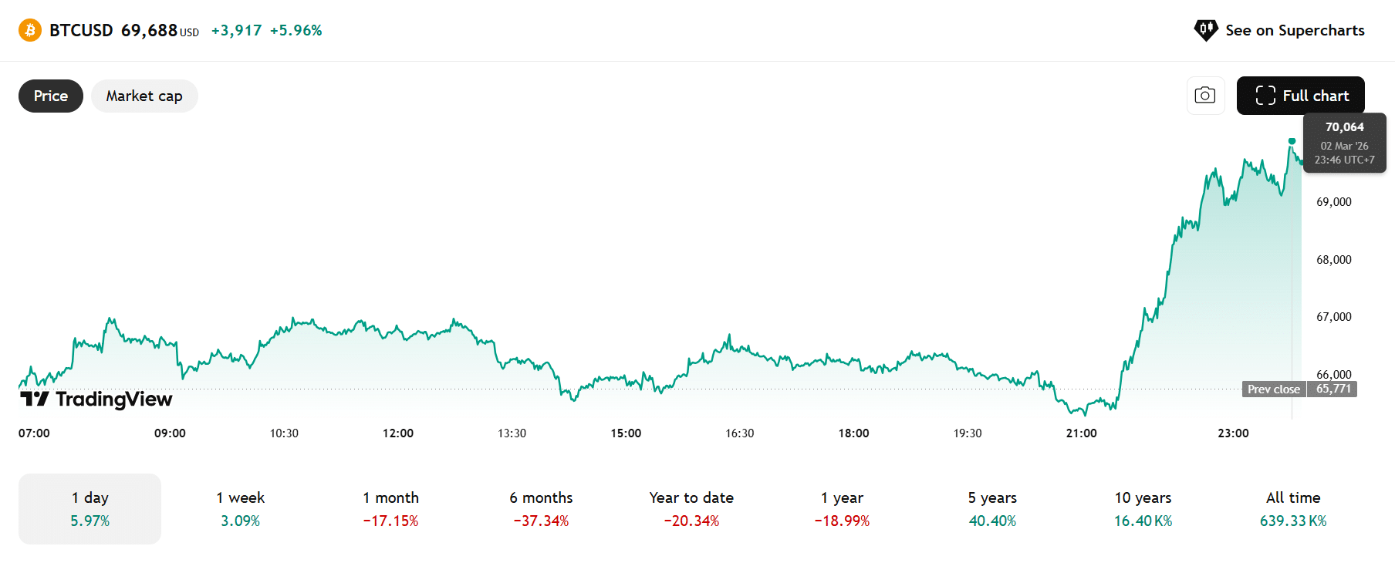The height and width of the screenshot is (563, 1395).
Task: Take a chart snapshot with camera icon
Action: (x=1205, y=96)
